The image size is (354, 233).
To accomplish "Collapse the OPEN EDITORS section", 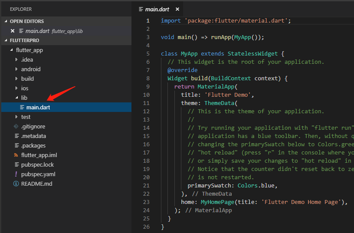I will click(x=6, y=21).
